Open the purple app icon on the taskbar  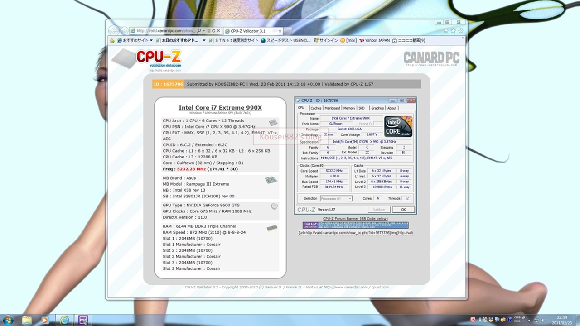(x=83, y=320)
